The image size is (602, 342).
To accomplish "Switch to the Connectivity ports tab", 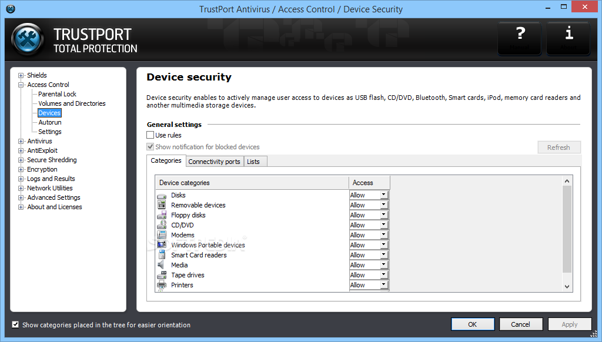I will tap(214, 162).
